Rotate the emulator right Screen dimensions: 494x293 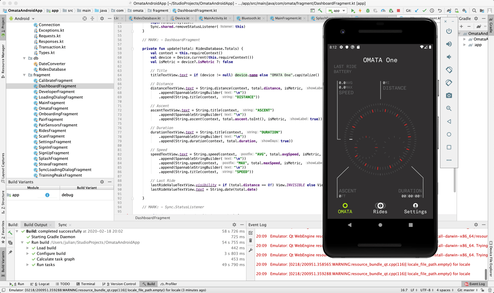click(449, 83)
